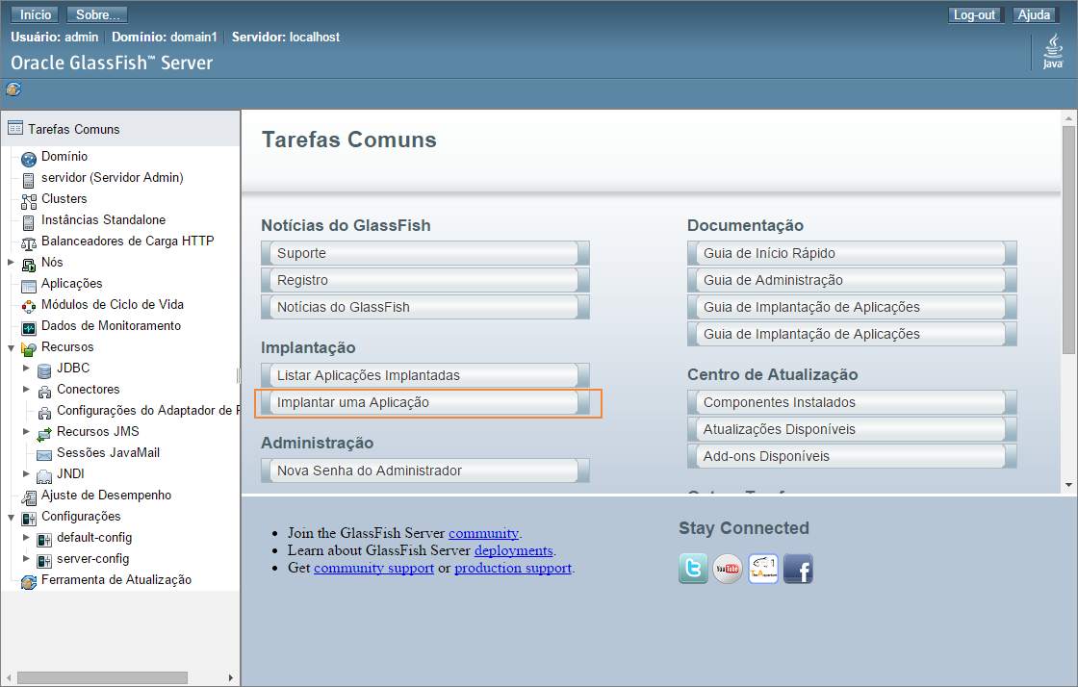Image resolution: width=1078 pixels, height=687 pixels.
Task: Open the Sobre... button
Action: 97,14
